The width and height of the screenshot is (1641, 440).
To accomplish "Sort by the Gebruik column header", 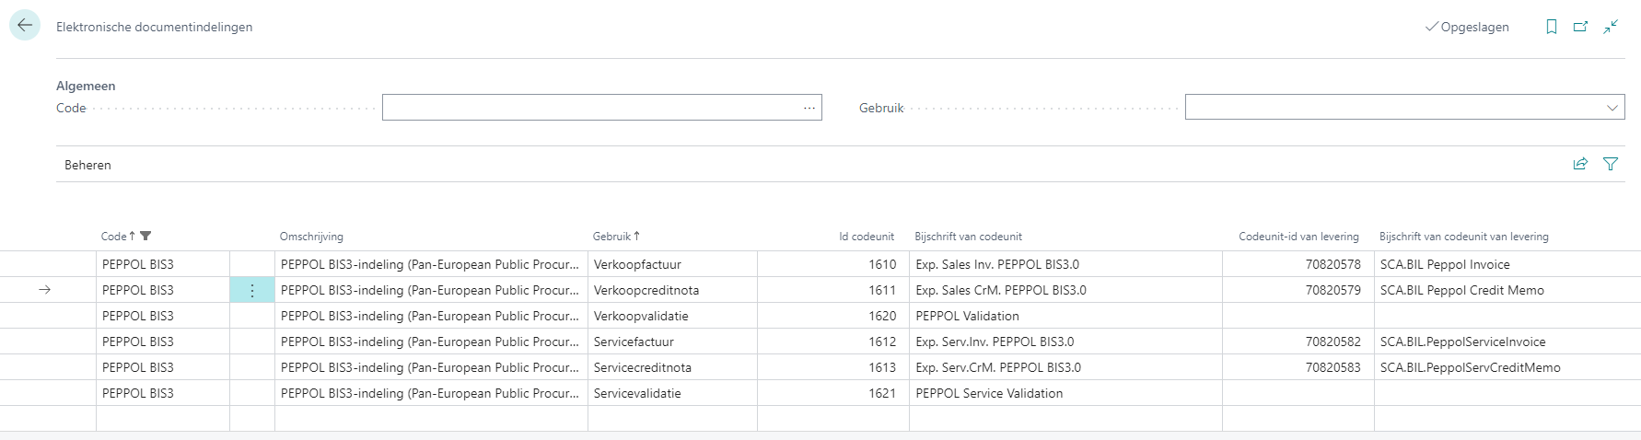I will [612, 237].
